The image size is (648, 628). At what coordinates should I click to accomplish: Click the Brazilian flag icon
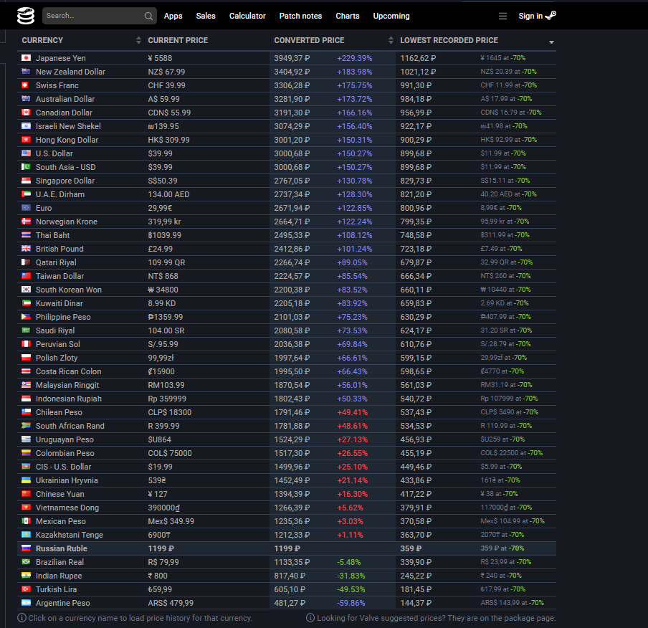(x=26, y=562)
